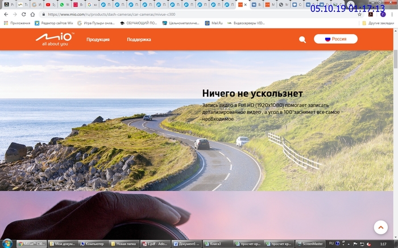Expand the Продукция menu
Screen dimensions: 398x248
click(x=98, y=40)
